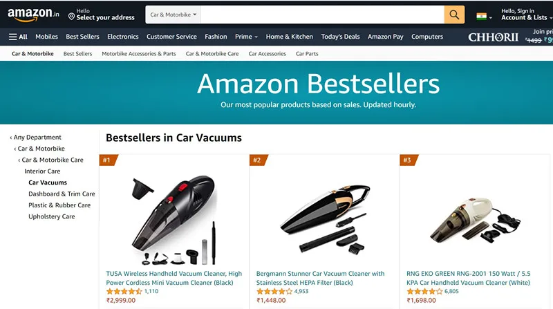Open Today's Deals in navigation bar

click(340, 37)
